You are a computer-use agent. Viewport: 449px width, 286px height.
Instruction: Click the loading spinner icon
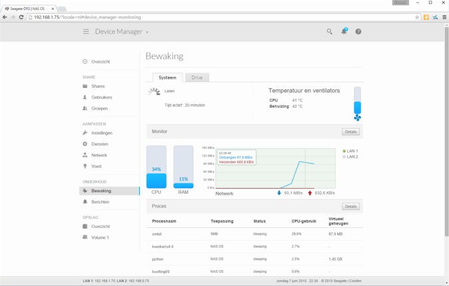[154, 92]
